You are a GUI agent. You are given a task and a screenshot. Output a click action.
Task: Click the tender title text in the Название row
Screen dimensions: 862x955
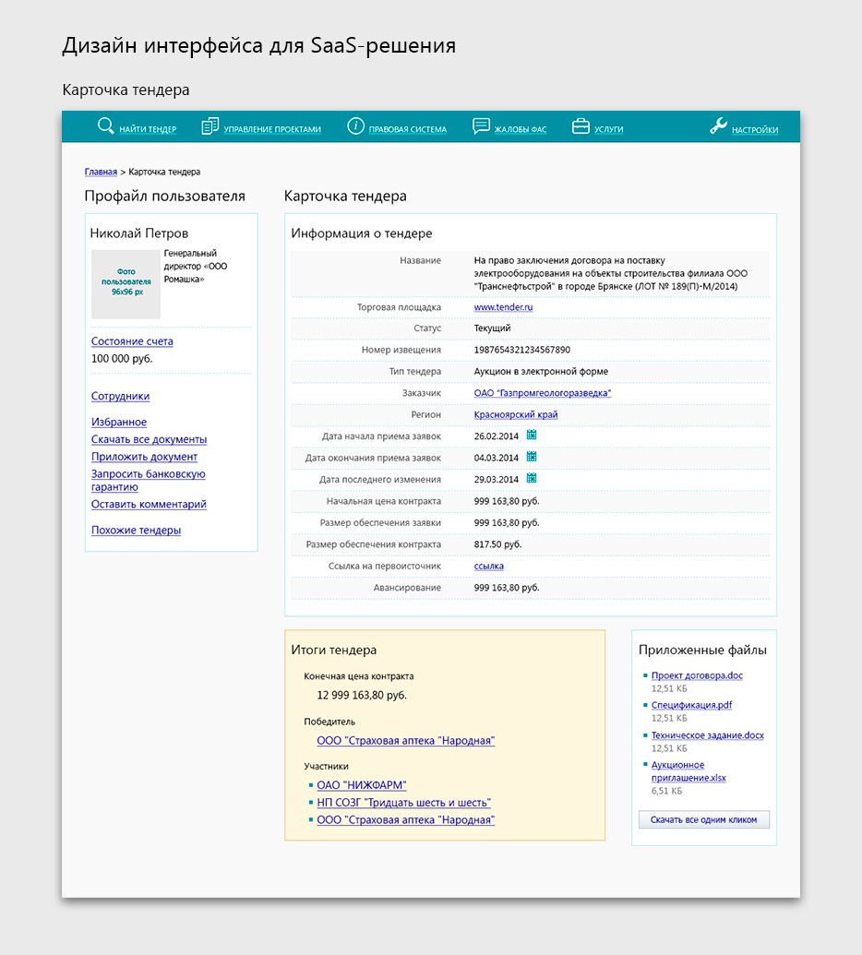(610, 273)
